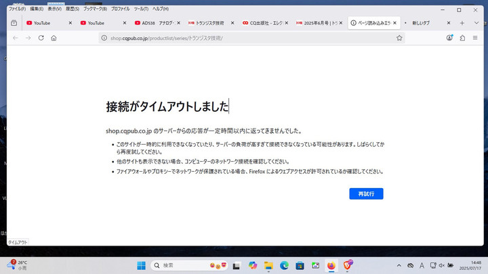Open the Firefox hamburger application menu
Viewport: 488px width, 274px height.
476,38
